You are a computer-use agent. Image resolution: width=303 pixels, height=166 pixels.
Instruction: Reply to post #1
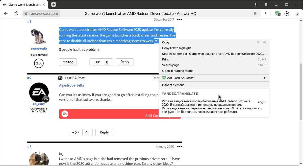point(125,62)
